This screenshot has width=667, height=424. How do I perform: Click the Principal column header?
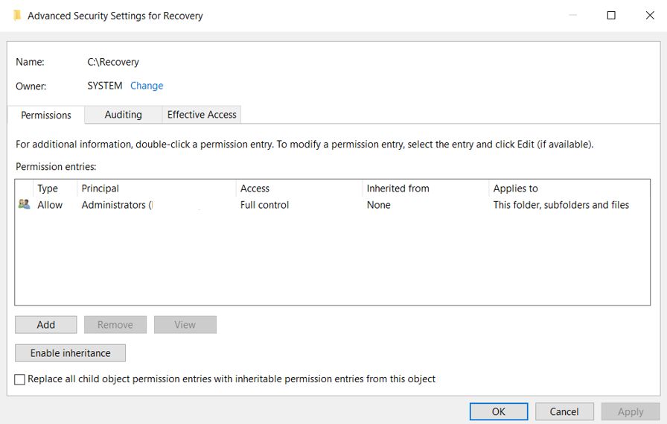tap(100, 189)
